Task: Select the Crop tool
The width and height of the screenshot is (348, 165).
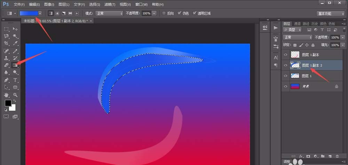Action: click(6, 44)
